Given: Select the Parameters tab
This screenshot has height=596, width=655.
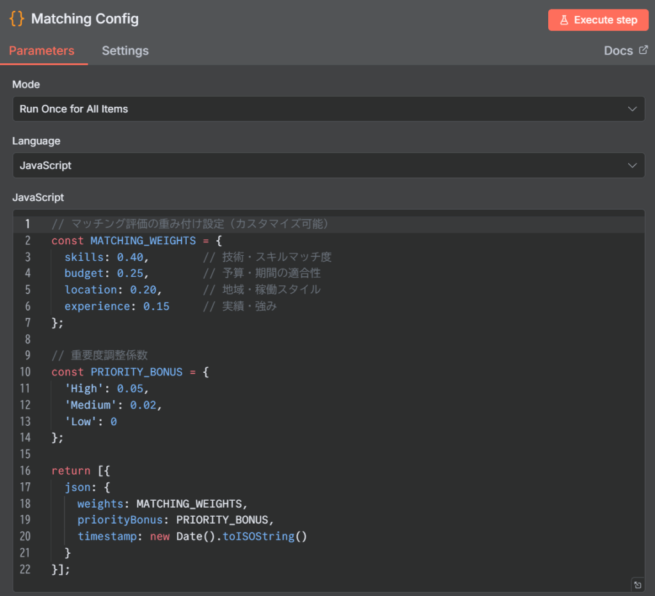Looking at the screenshot, I should point(42,51).
